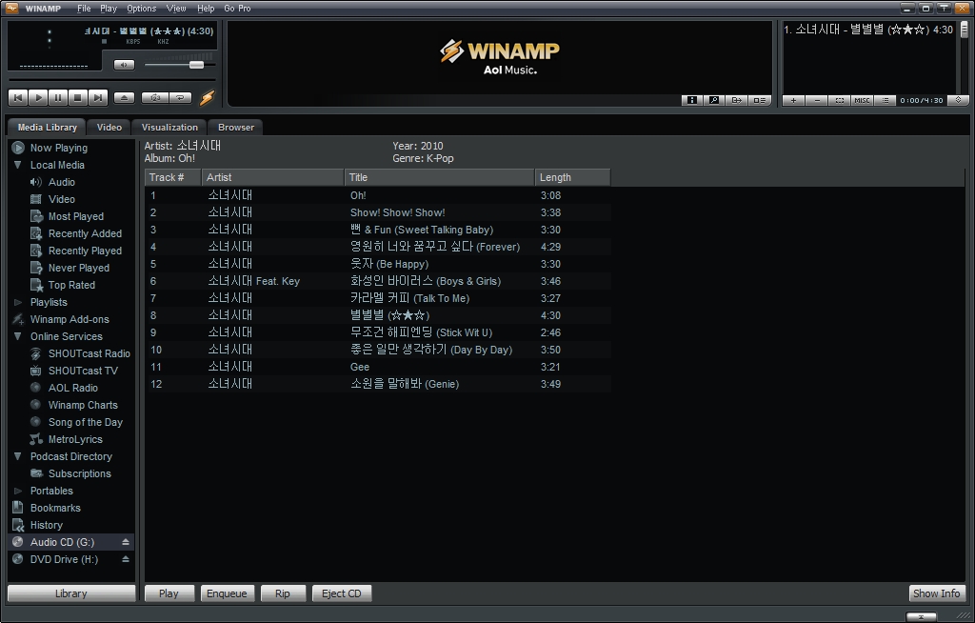Image resolution: width=975 pixels, height=623 pixels.
Task: Open the playlist list options button
Action: (x=885, y=100)
